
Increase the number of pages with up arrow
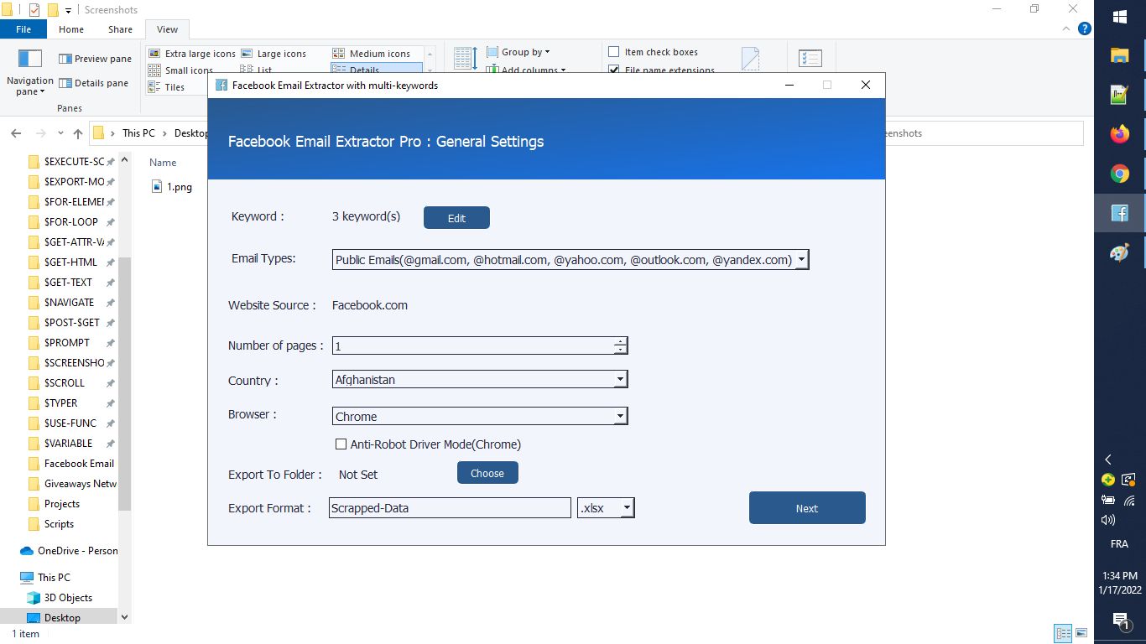[x=620, y=341]
